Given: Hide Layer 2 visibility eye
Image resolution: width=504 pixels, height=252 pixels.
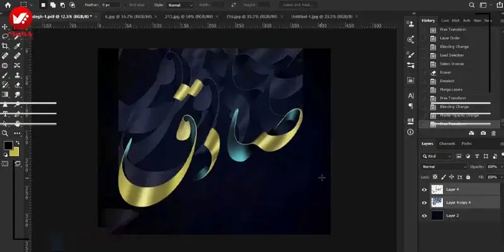Looking at the screenshot, I should click(x=424, y=215).
